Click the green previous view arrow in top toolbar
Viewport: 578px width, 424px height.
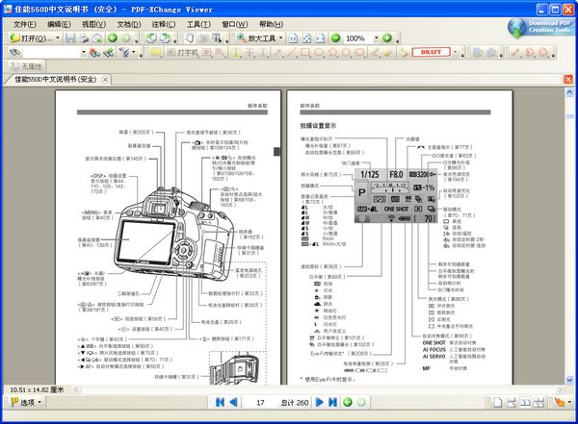pos(113,37)
